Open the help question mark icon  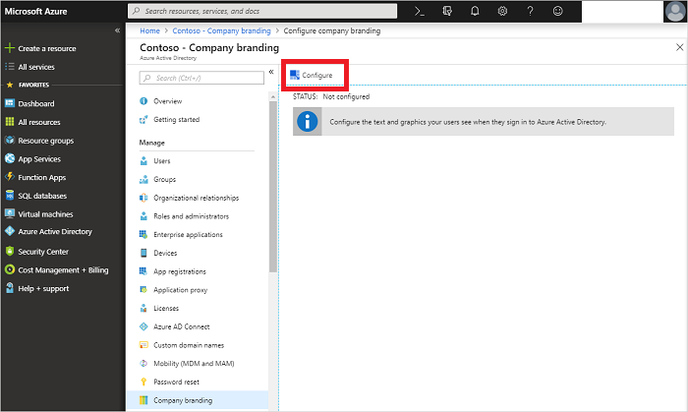click(530, 12)
